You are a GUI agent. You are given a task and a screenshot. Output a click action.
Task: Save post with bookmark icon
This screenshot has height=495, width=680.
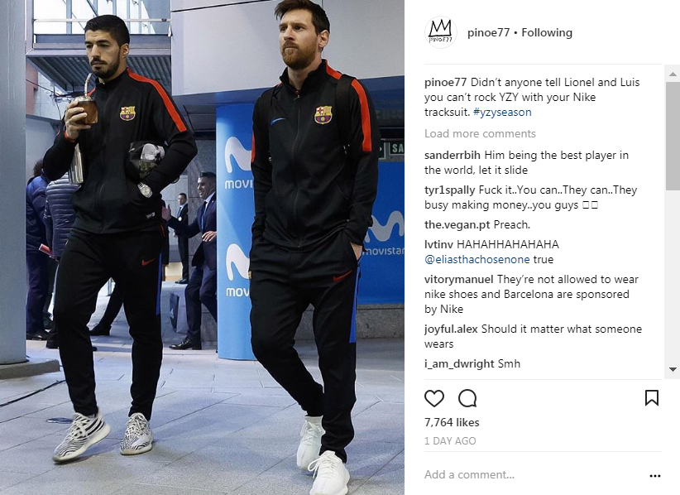651,398
